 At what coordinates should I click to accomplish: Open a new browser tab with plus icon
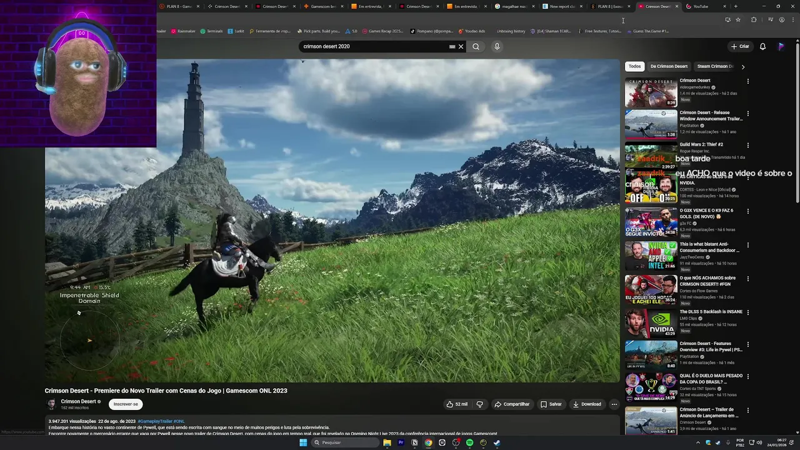click(736, 6)
